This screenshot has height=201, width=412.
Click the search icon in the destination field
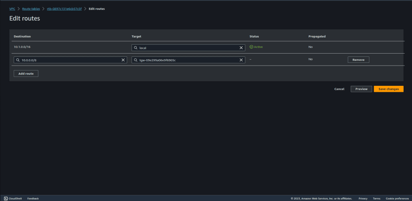(x=18, y=60)
